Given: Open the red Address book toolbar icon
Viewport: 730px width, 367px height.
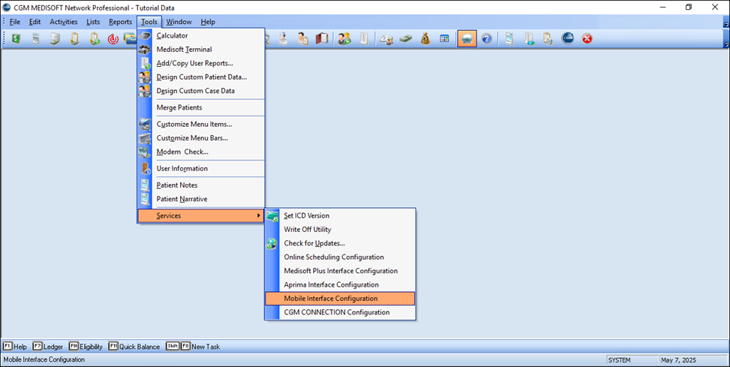Looking at the screenshot, I should click(x=322, y=39).
